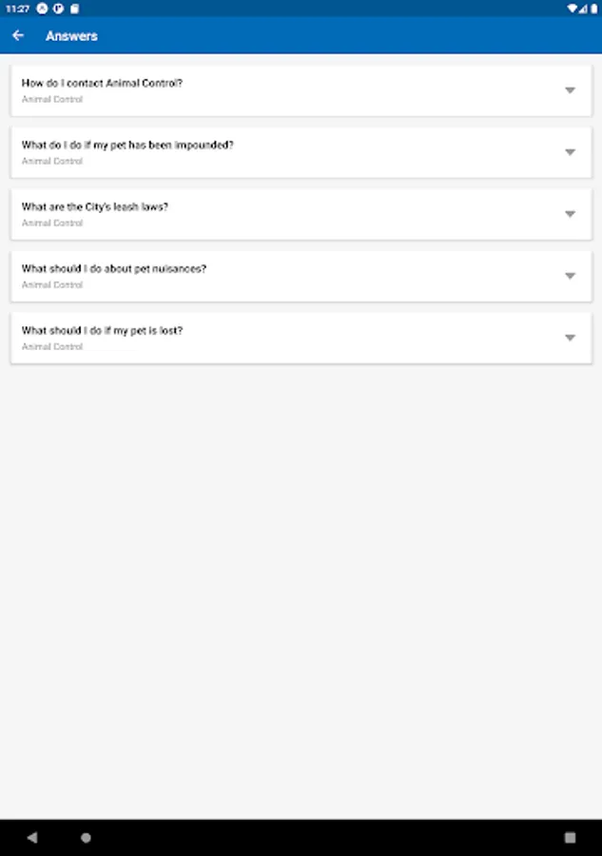Tap the first round notification icon in the status bar
Image resolution: width=602 pixels, height=856 pixels.
tap(42, 8)
